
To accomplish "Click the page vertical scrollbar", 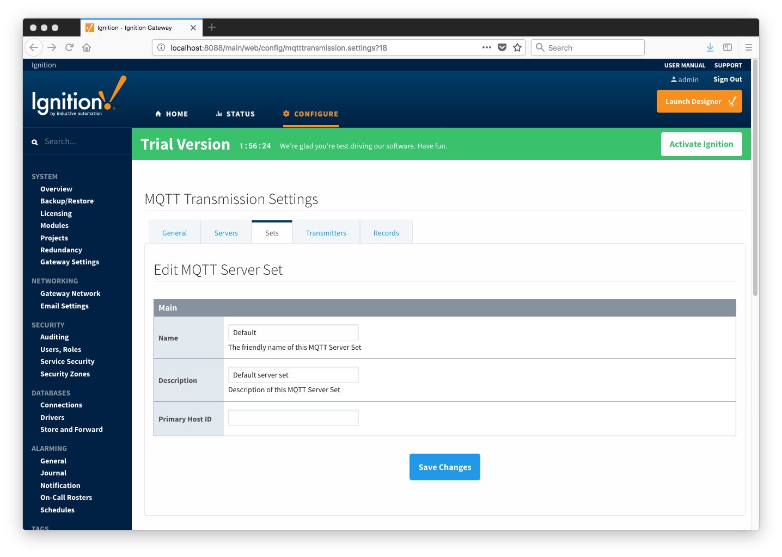I will click(x=755, y=177).
